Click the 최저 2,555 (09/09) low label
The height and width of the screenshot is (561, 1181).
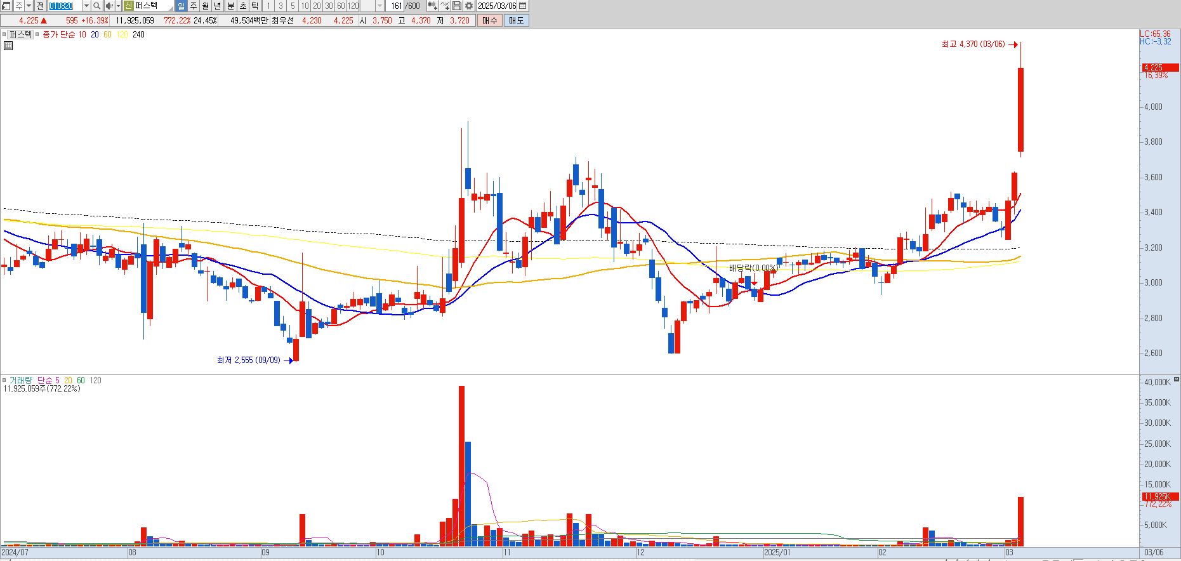248,360
